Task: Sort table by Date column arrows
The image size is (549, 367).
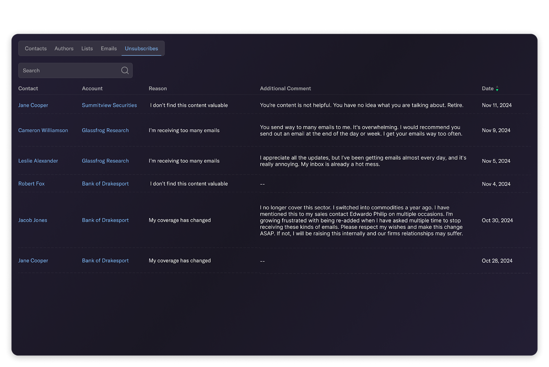Action: [497, 89]
